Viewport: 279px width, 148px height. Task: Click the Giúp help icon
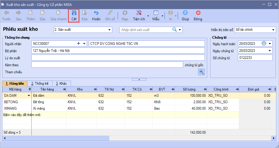pos(185,13)
